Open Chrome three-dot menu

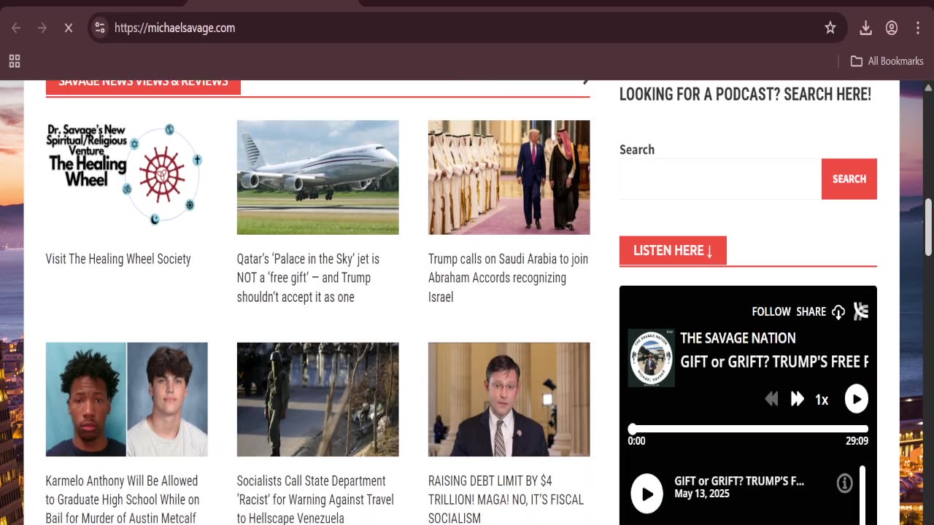point(918,28)
